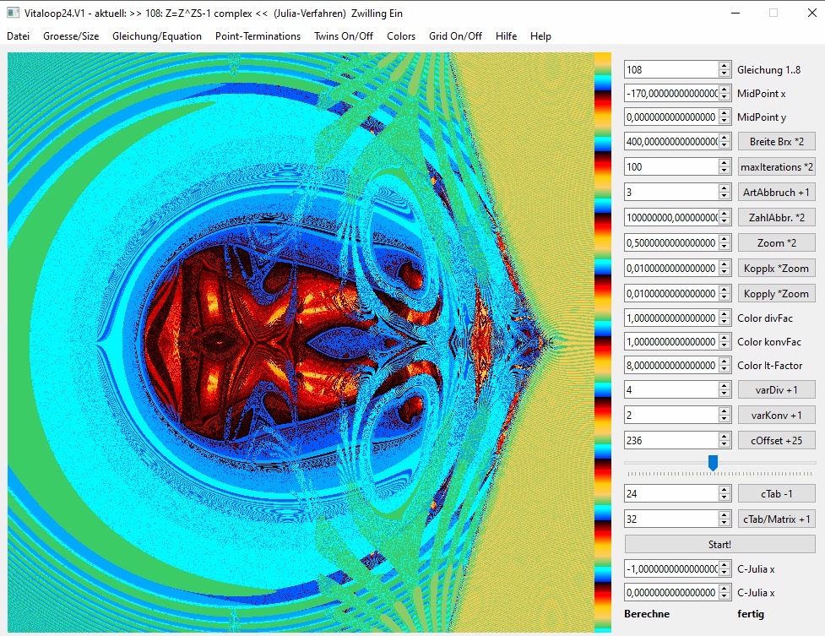
Task: Click the Start! button
Action: 719,545
